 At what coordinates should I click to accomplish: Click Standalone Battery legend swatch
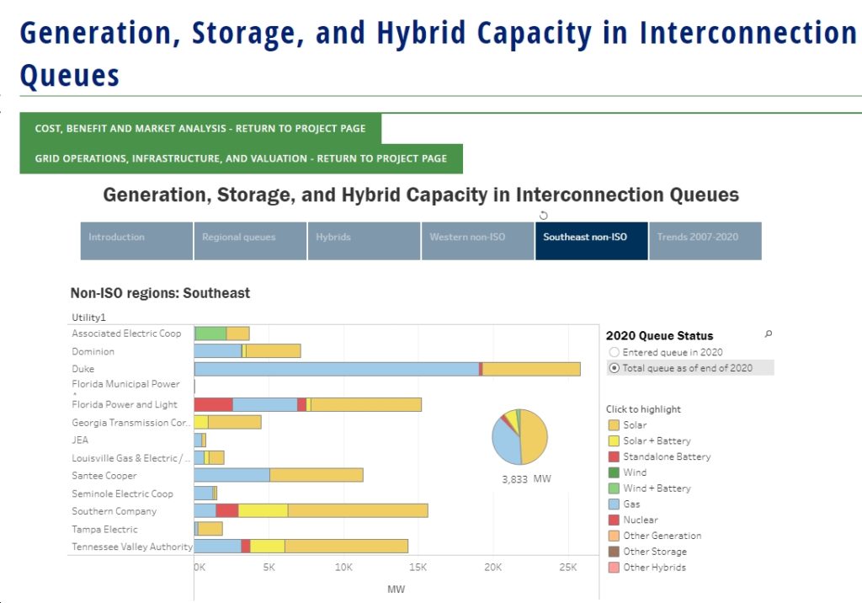614,456
